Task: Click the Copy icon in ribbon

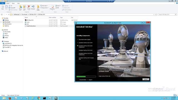Action: (3, 7)
